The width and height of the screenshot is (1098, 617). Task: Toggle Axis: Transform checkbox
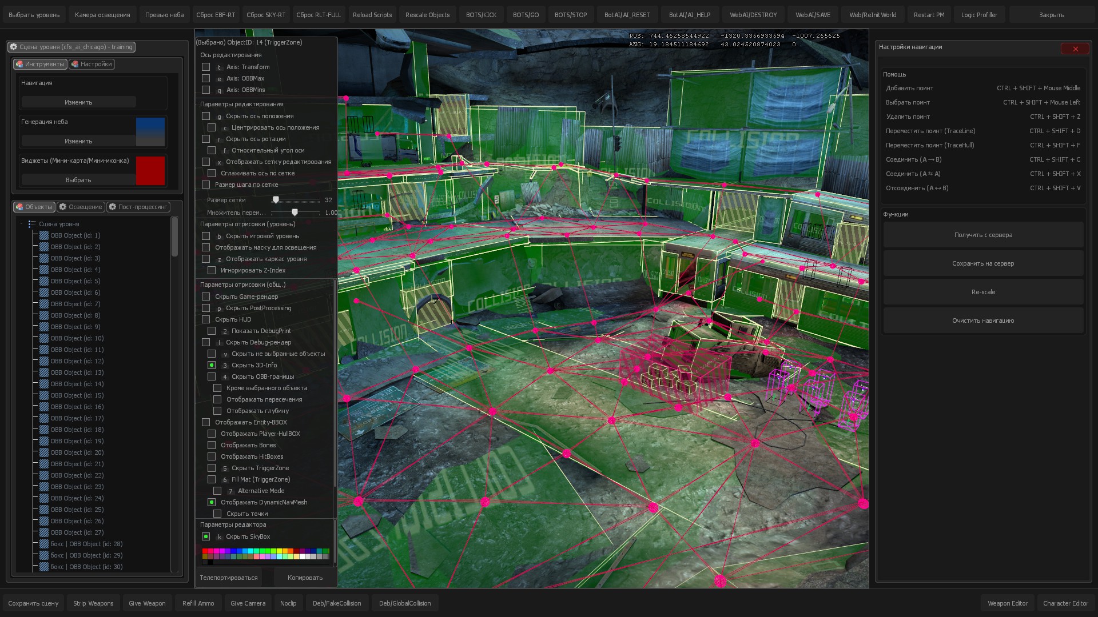pos(206,67)
